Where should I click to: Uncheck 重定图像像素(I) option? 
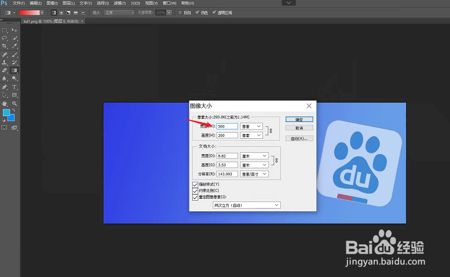coord(195,197)
